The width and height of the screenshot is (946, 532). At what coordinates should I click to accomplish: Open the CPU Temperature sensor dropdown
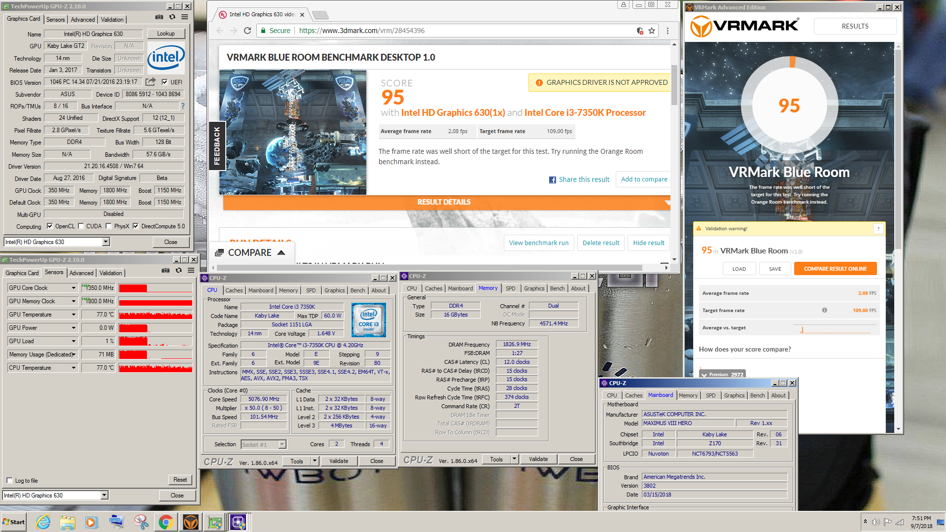[x=73, y=368]
